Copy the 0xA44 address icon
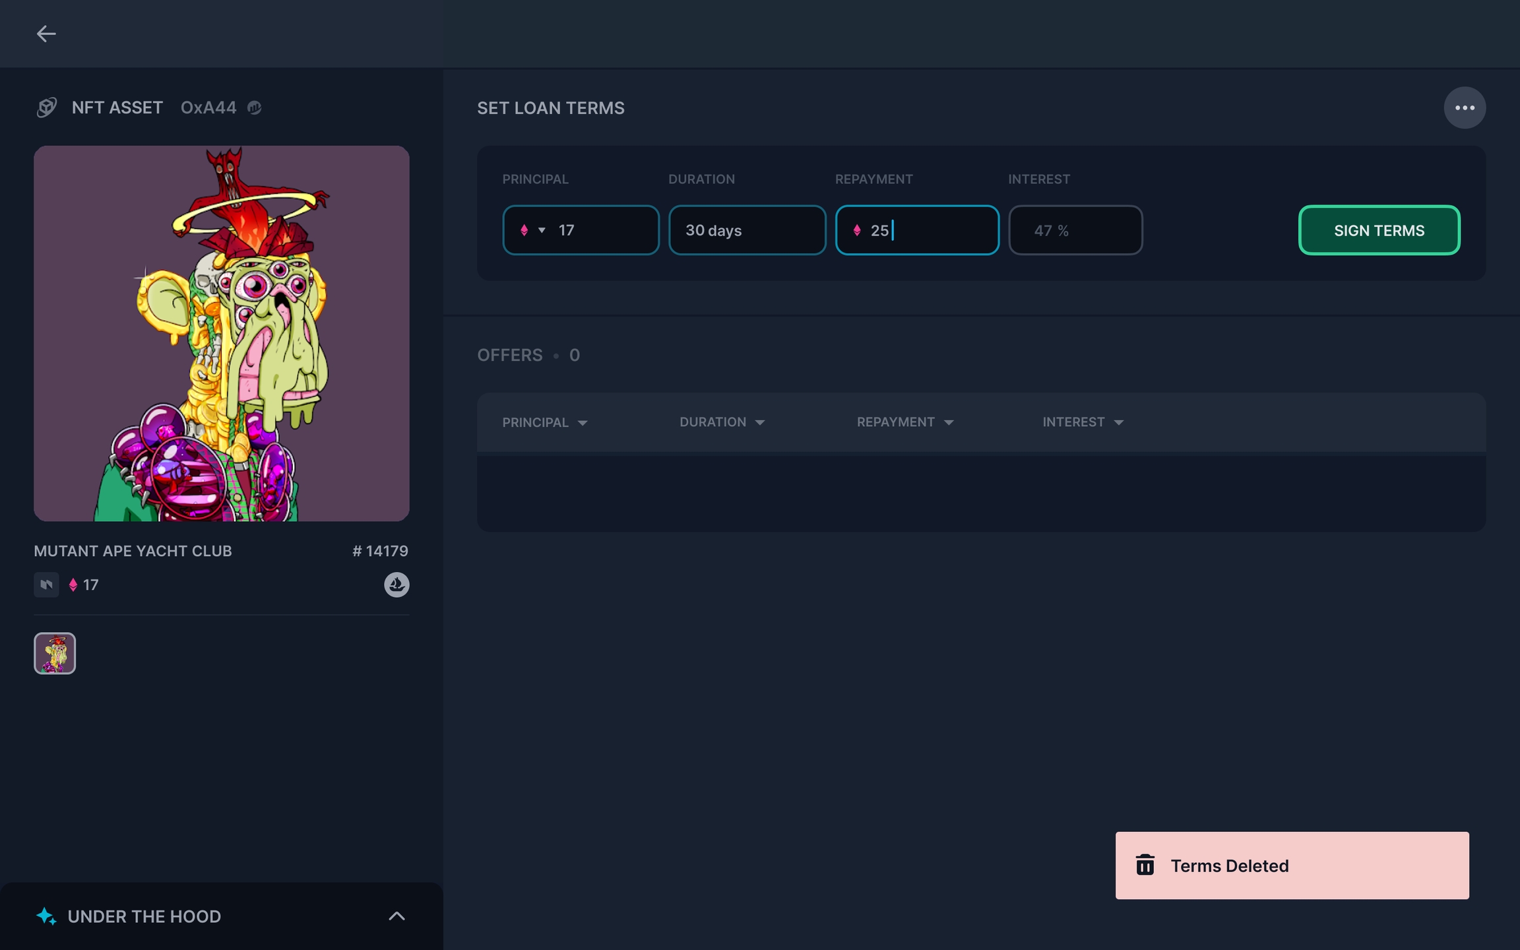The height and width of the screenshot is (950, 1520). 255,108
